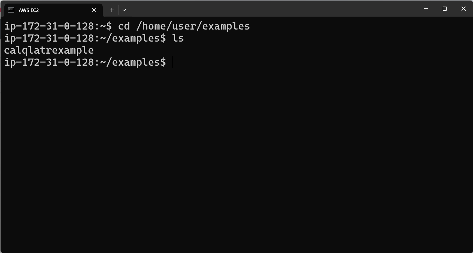
Task: Click the calqlatrexample directory name
Action: (49, 50)
